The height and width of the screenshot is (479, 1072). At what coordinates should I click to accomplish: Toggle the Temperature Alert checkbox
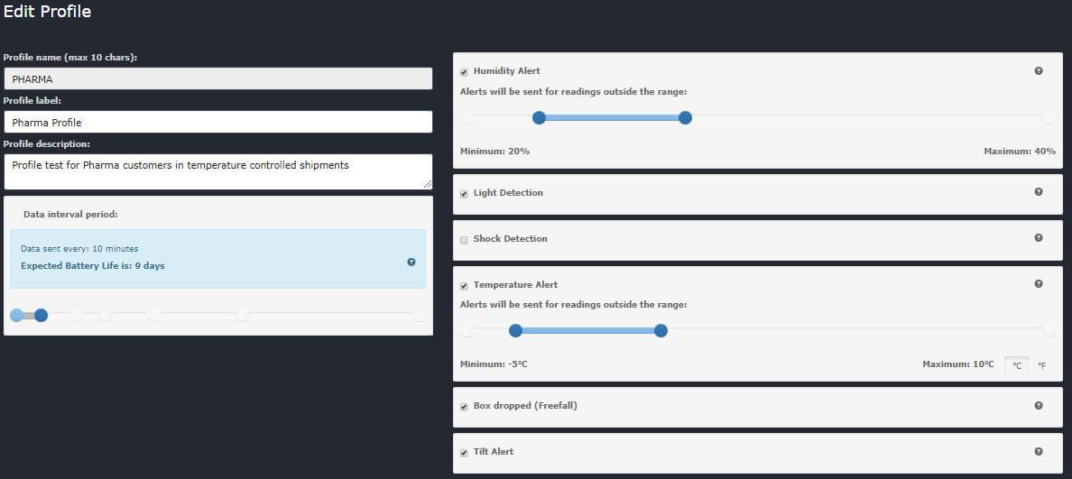click(464, 285)
